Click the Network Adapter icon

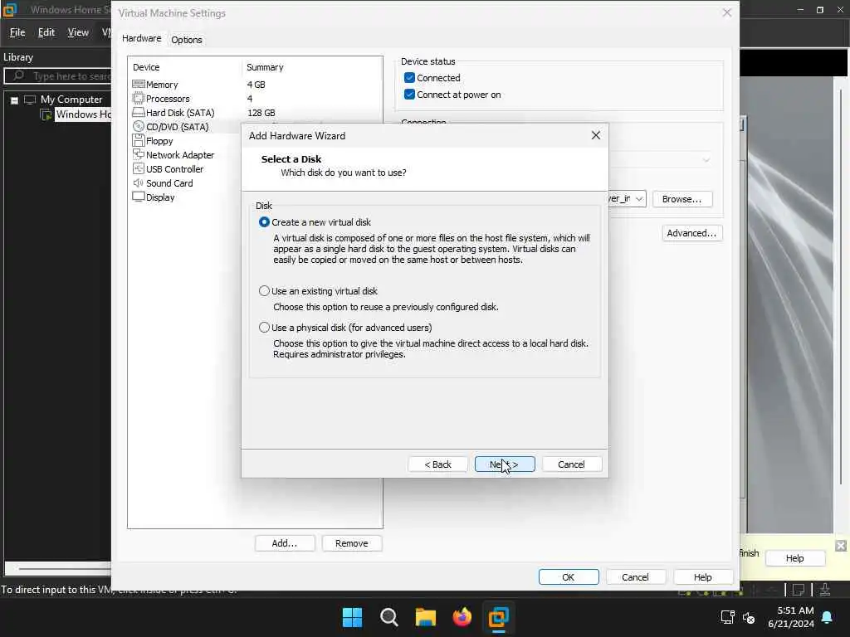pyautogui.click(x=139, y=154)
